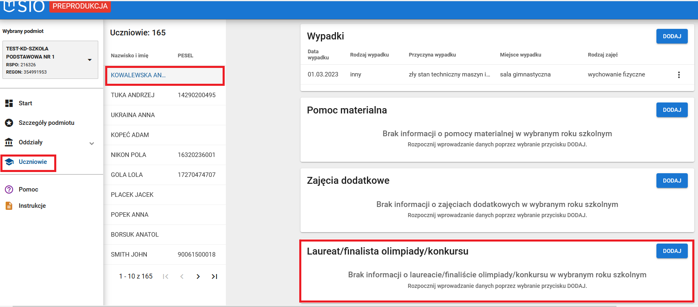The width and height of the screenshot is (698, 307).
Task: Go to next page of students list
Action: [x=198, y=277]
